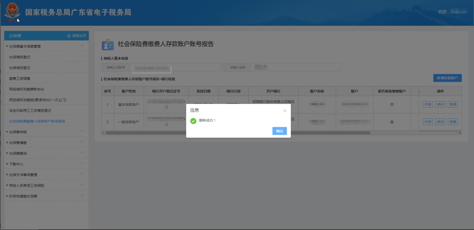Screen dimensions: 474x230
Task: Close the 信息 dialog with the X
Action: click(x=285, y=111)
